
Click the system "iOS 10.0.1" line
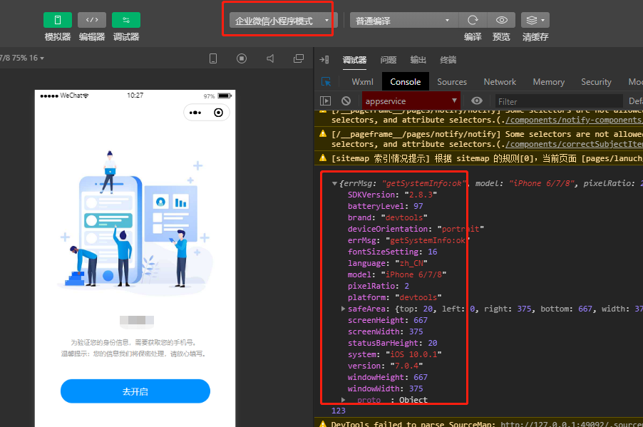(394, 354)
